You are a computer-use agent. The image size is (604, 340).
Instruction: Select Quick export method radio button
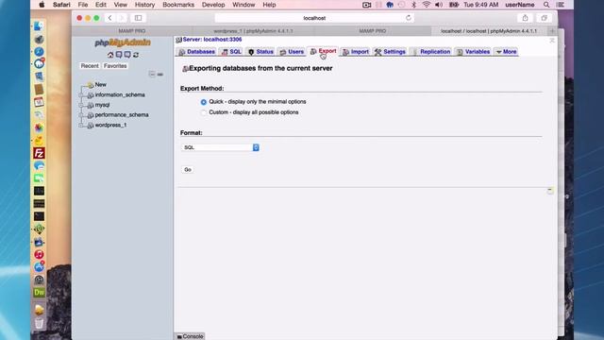204,102
